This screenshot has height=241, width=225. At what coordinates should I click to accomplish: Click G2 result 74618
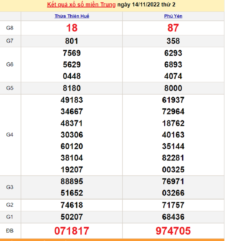tap(72, 205)
